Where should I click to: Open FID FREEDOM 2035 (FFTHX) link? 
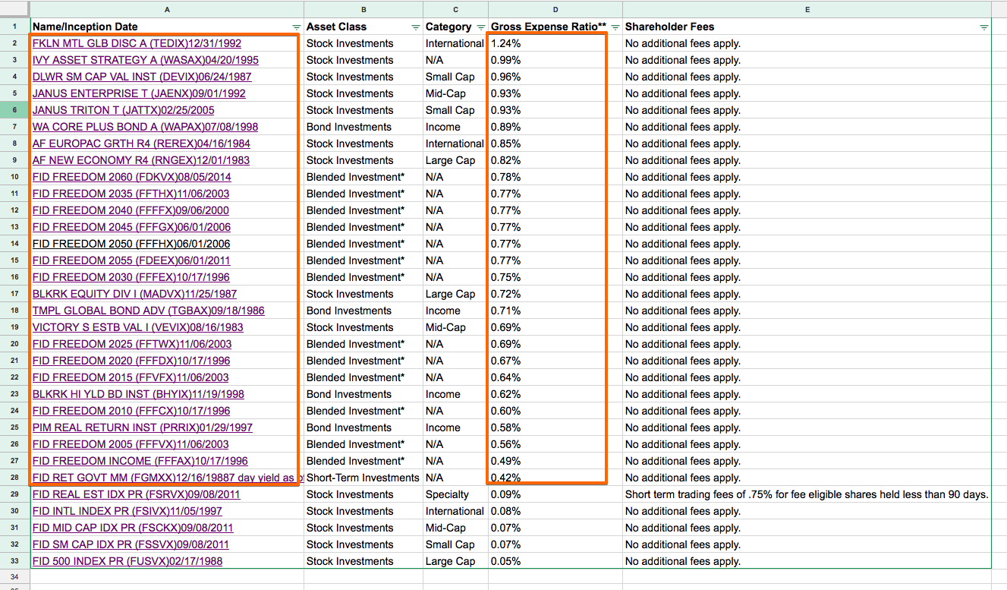coord(131,194)
